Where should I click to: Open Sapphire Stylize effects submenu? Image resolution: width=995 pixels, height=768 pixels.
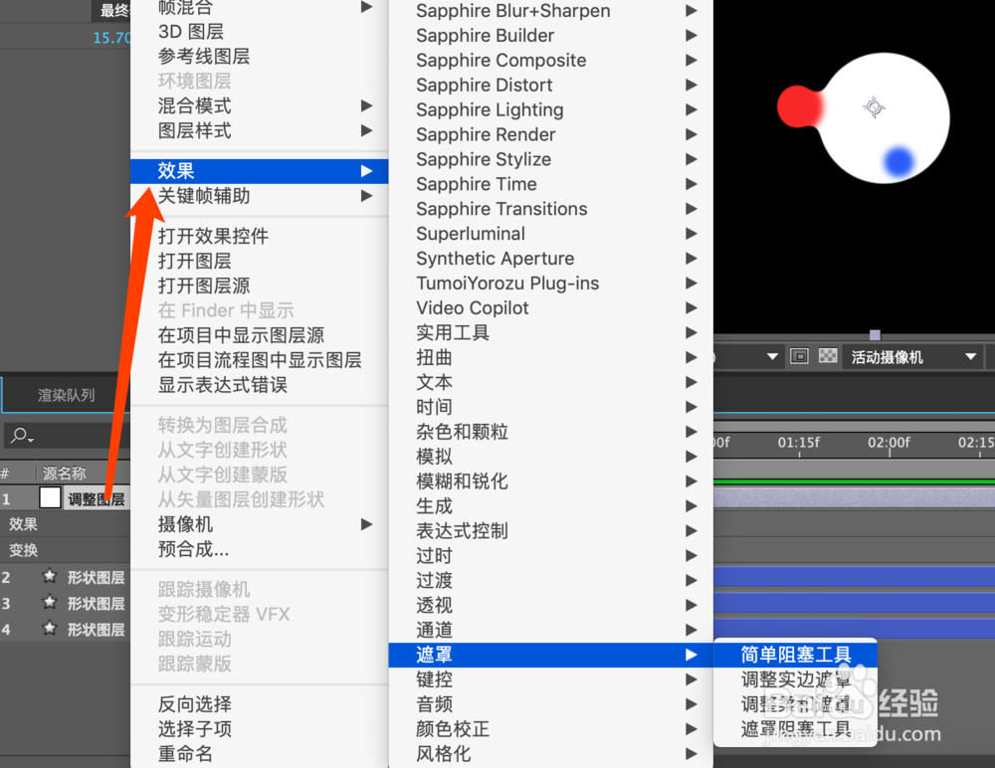[551, 159]
